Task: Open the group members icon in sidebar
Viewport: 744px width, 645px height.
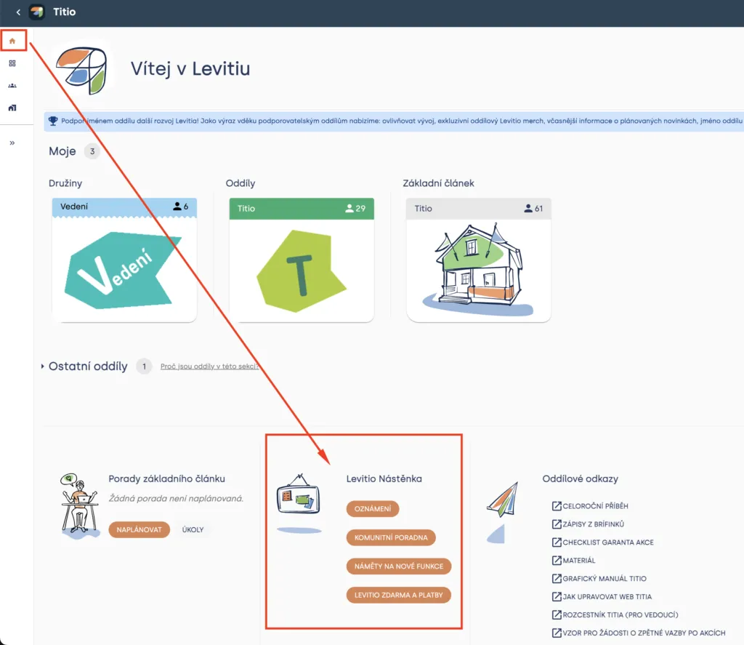Action: point(12,86)
